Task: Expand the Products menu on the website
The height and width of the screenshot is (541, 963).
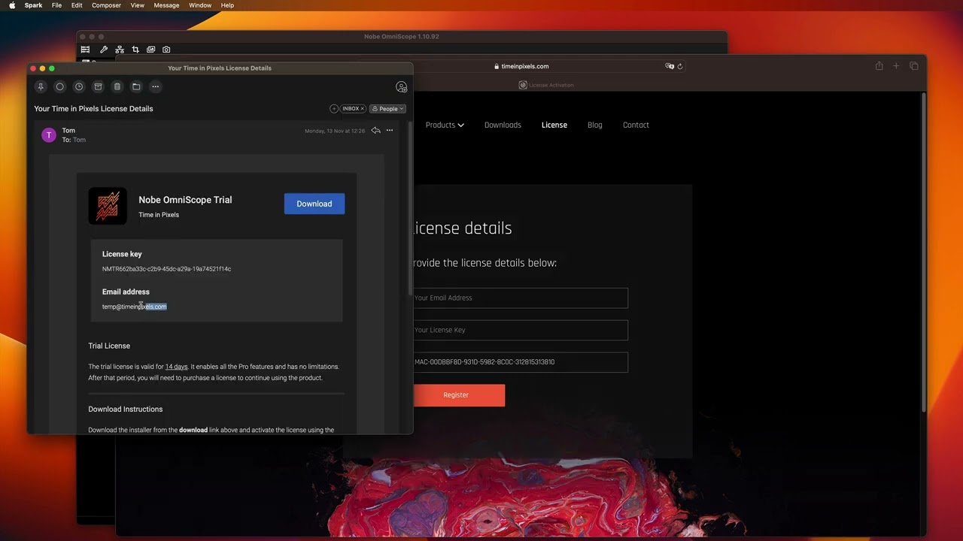Action: coord(445,125)
